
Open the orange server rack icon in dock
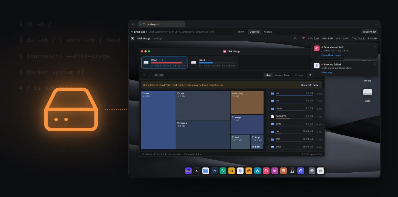click(x=283, y=171)
